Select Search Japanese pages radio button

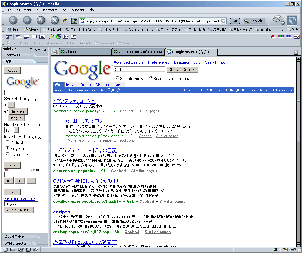(x=151, y=78)
